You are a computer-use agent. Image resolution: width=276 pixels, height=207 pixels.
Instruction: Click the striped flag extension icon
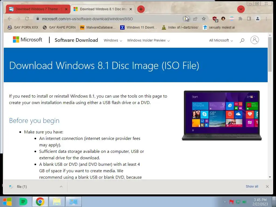click(232, 19)
